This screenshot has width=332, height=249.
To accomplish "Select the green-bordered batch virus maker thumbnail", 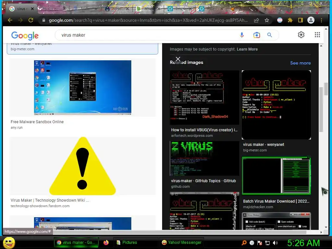I will click(x=276, y=175).
